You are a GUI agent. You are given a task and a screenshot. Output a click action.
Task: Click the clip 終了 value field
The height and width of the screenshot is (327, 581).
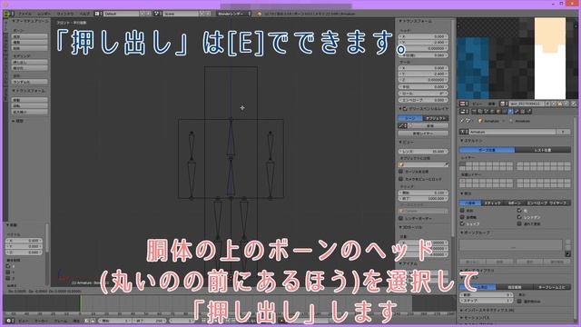click(x=423, y=199)
